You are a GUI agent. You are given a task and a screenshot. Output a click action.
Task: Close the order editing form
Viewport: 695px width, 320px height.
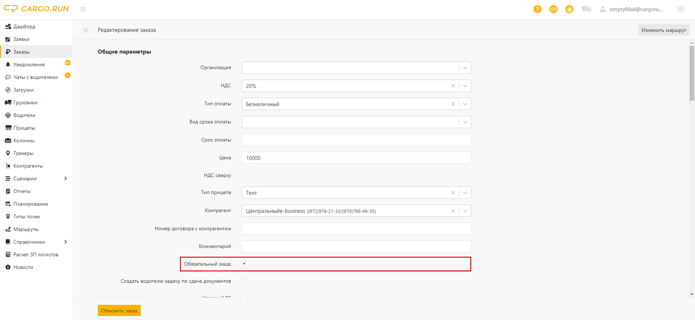86,30
